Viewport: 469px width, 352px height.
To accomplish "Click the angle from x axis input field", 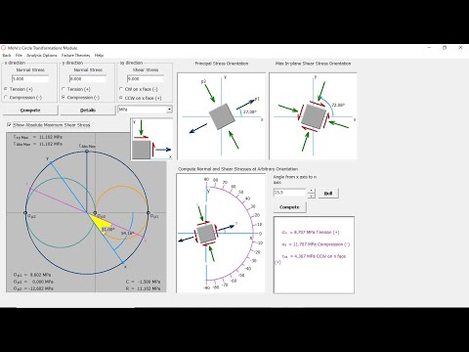I will tap(289, 193).
